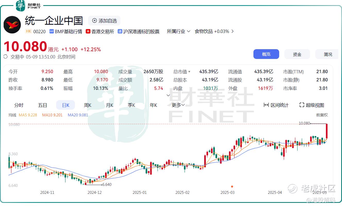Click the 香港交易所 exchange flag icon

pos(88,31)
